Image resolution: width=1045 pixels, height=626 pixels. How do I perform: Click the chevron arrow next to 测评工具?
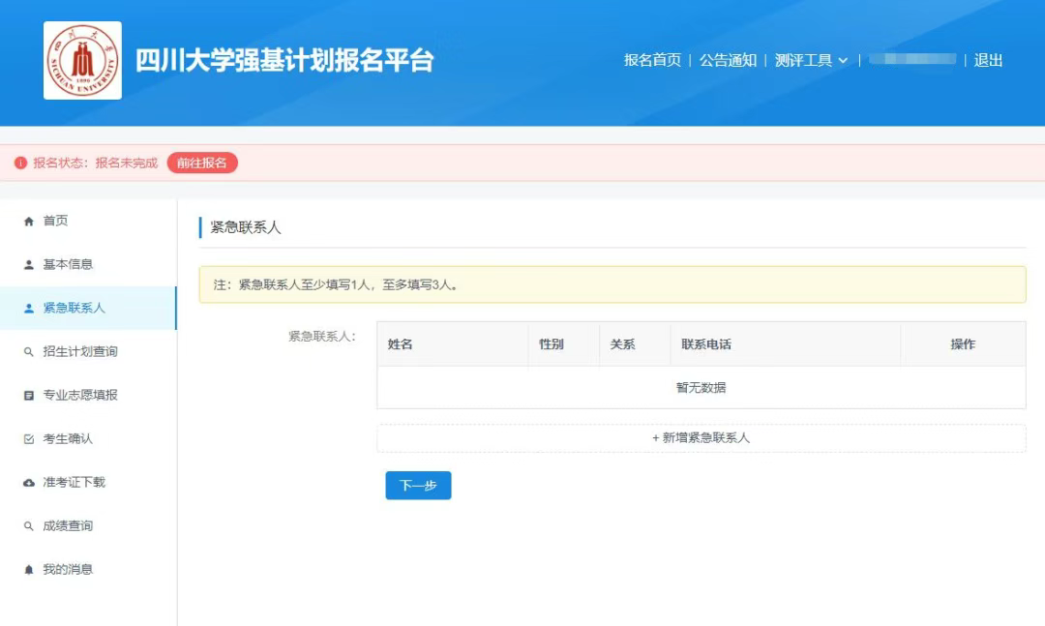843,61
